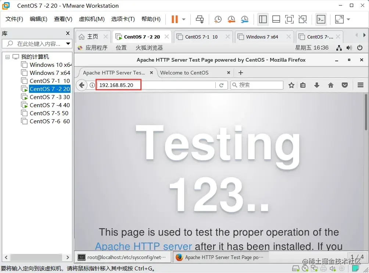Click the Firefox 搜索 search box

(x=257, y=85)
